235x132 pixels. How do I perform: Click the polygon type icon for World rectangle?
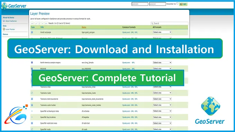coord(32,32)
